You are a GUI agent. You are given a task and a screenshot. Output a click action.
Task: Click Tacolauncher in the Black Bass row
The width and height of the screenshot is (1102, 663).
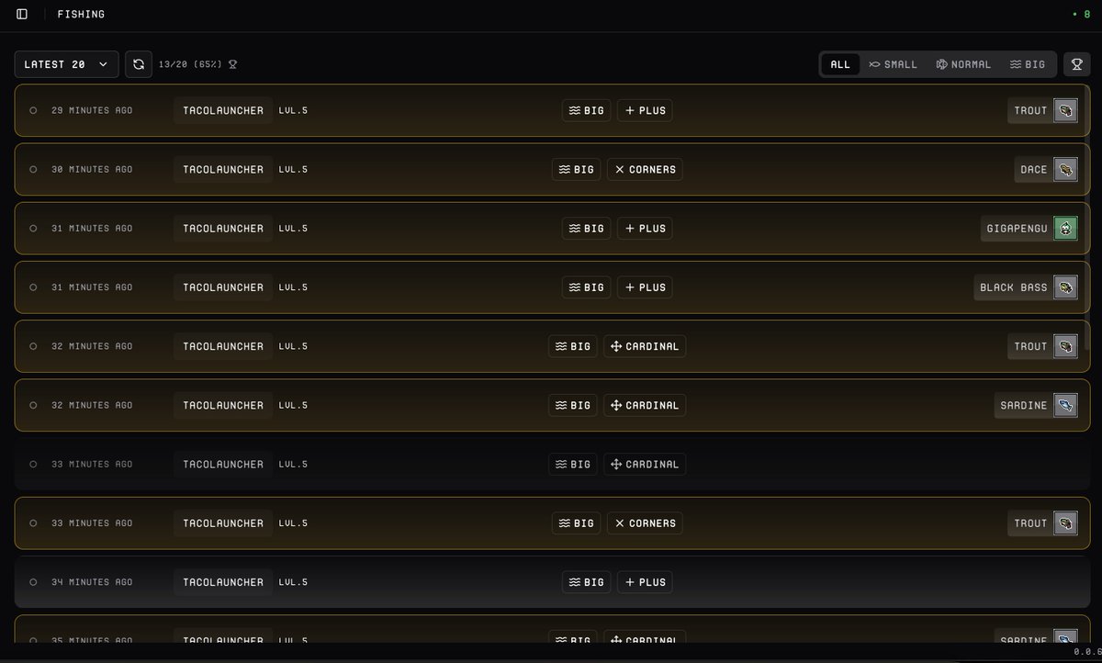pyautogui.click(x=223, y=287)
